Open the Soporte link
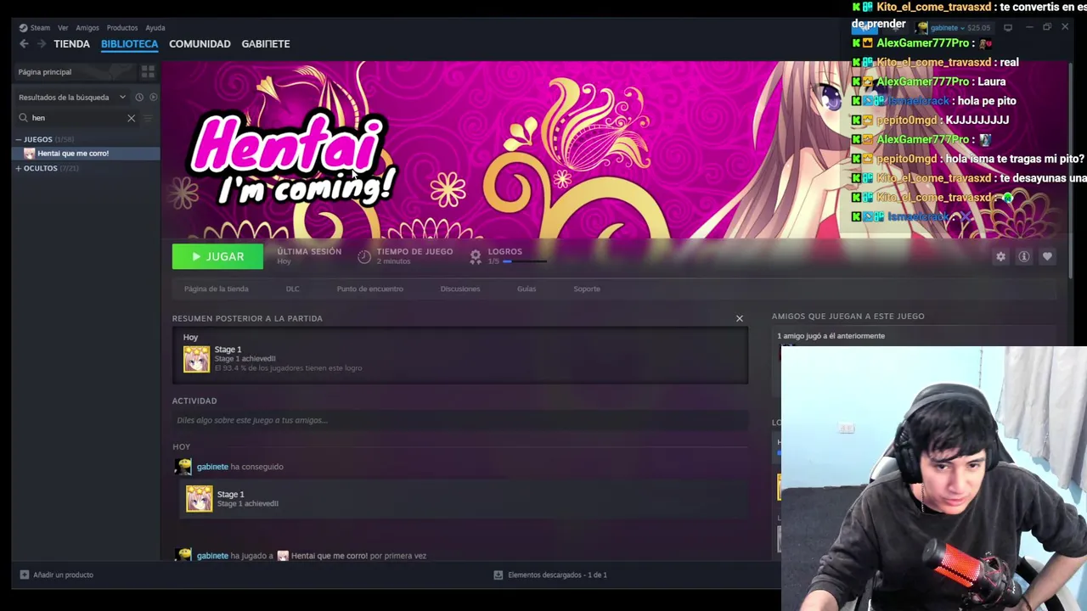The width and height of the screenshot is (1087, 611). (587, 289)
